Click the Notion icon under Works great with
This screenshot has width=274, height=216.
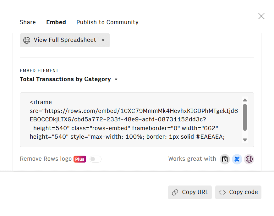[x=225, y=159]
